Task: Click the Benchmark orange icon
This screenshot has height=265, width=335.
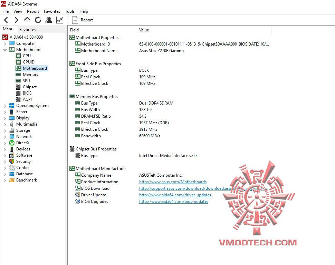Action: pos(11,180)
